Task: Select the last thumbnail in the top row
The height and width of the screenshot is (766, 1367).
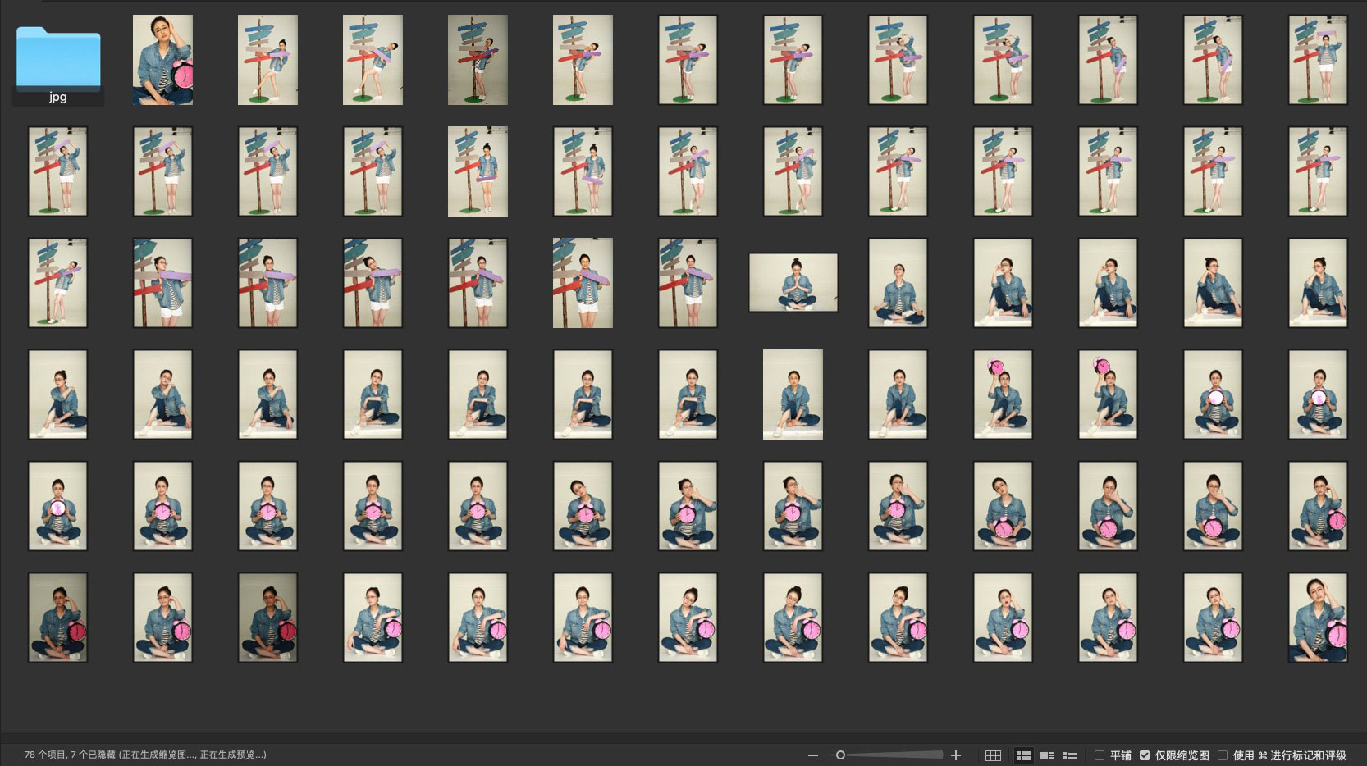Action: coord(1318,60)
